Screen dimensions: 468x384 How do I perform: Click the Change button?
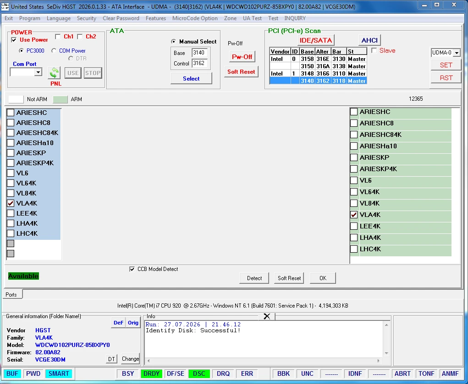pos(131,359)
